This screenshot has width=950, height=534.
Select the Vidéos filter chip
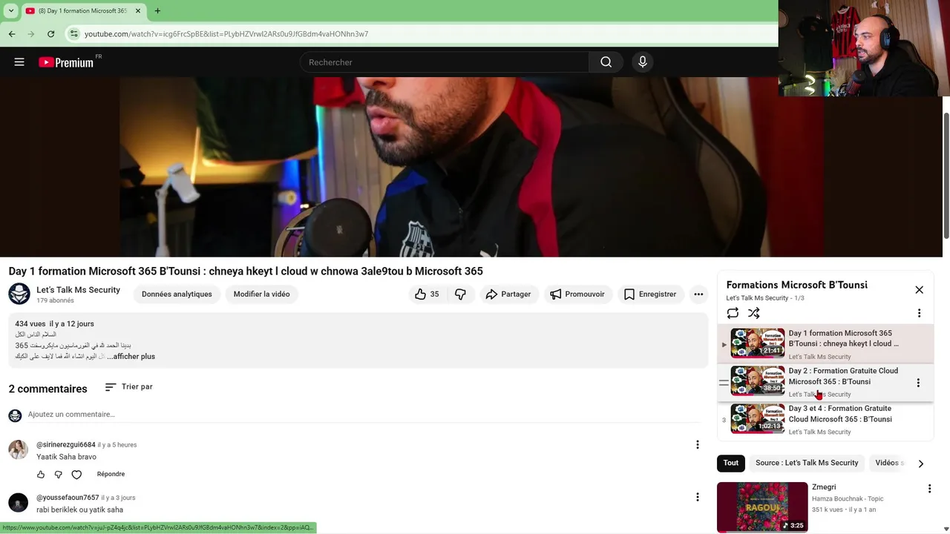tap(888, 464)
